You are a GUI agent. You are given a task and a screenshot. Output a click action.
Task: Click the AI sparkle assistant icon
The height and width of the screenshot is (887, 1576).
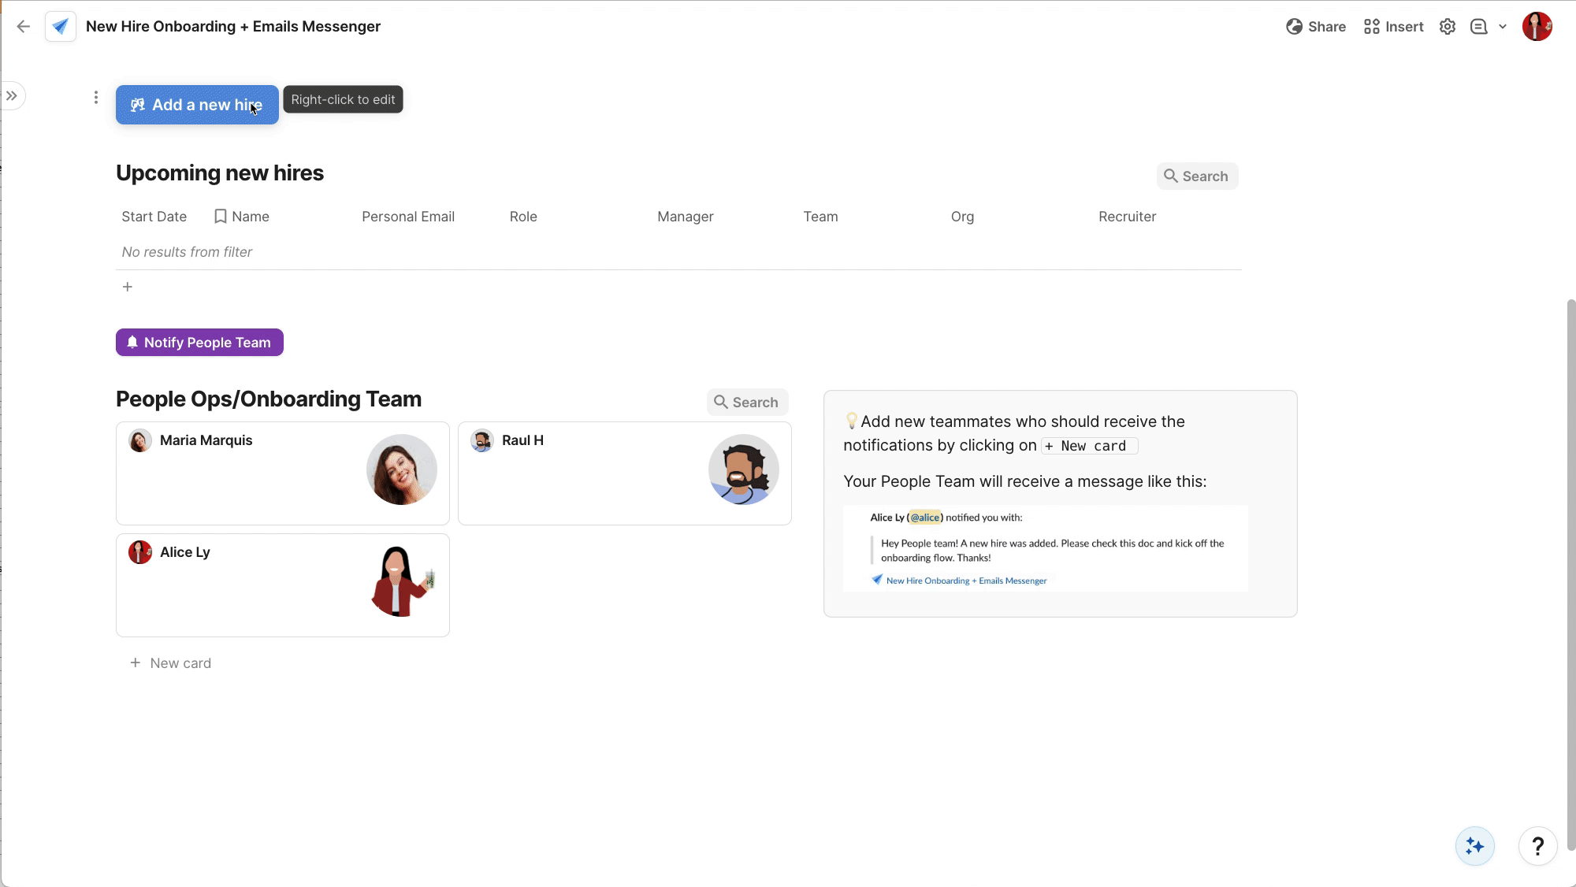click(x=1474, y=846)
